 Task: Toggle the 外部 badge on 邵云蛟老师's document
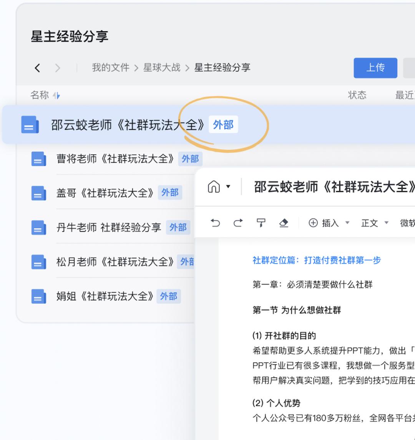(224, 124)
